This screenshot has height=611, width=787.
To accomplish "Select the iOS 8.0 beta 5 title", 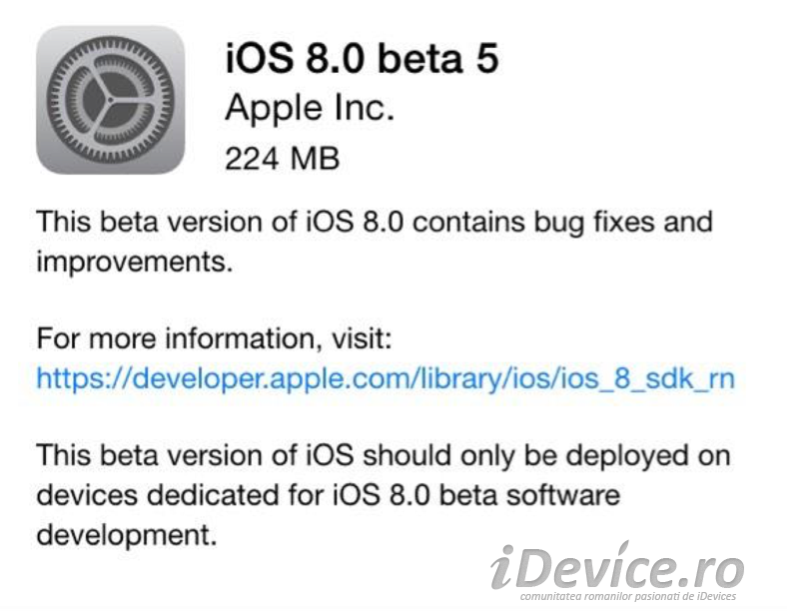I will tap(362, 59).
